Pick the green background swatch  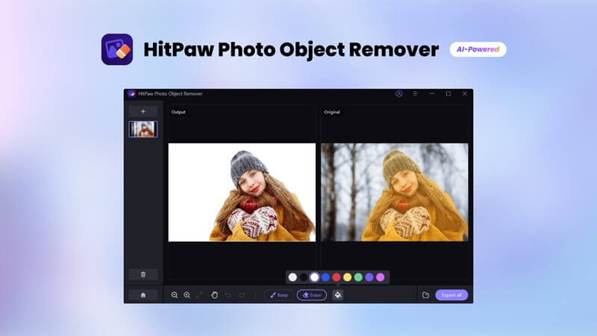[x=358, y=277]
